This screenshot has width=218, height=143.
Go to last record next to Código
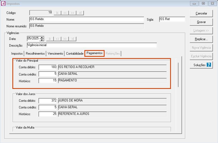point(80,13)
